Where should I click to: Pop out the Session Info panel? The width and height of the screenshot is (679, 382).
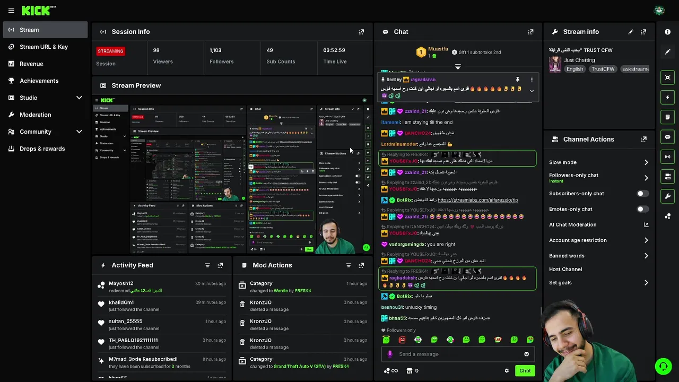(x=361, y=32)
